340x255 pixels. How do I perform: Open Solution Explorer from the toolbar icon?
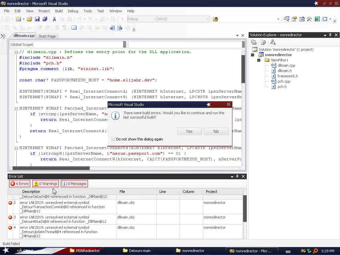tap(286, 19)
